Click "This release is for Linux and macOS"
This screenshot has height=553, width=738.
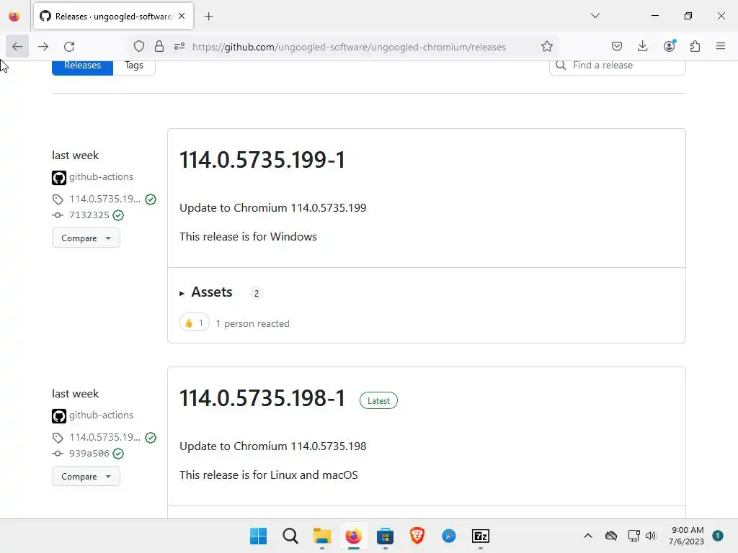pos(269,475)
